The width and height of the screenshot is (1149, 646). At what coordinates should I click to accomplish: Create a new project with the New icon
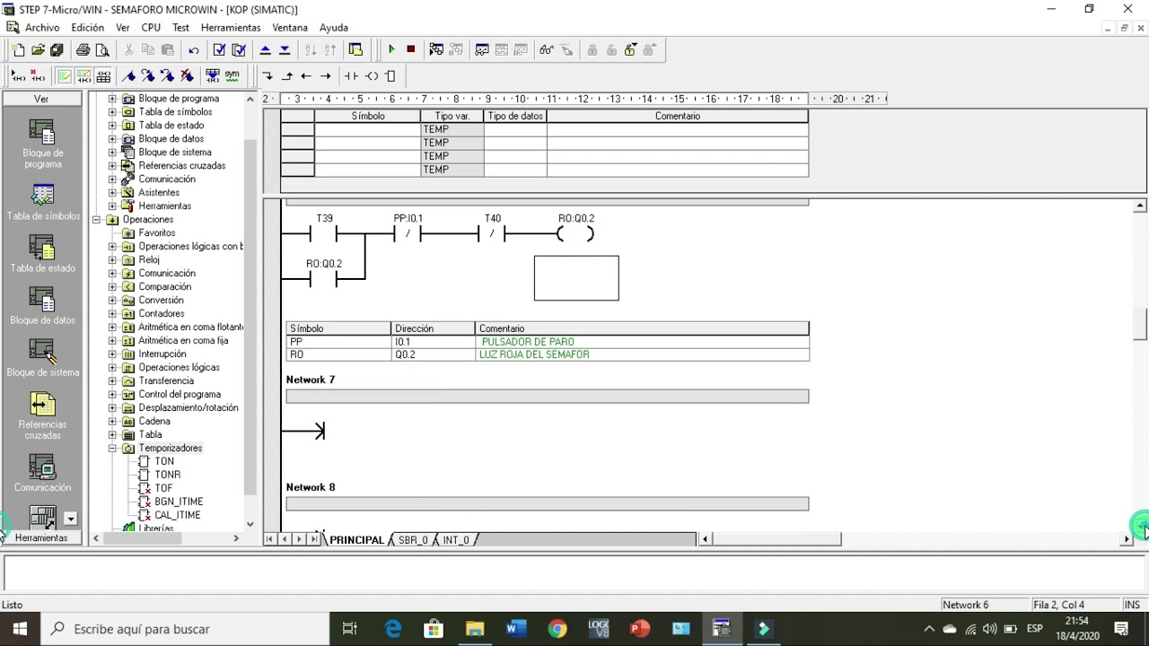pyautogui.click(x=19, y=50)
